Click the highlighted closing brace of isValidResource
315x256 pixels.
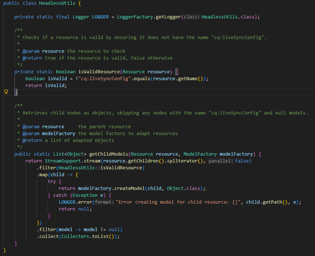16,92
